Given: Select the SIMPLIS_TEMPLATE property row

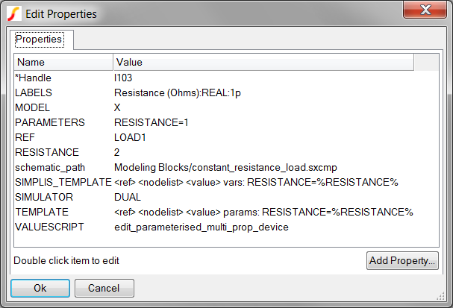Looking at the screenshot, I should tap(226, 182).
